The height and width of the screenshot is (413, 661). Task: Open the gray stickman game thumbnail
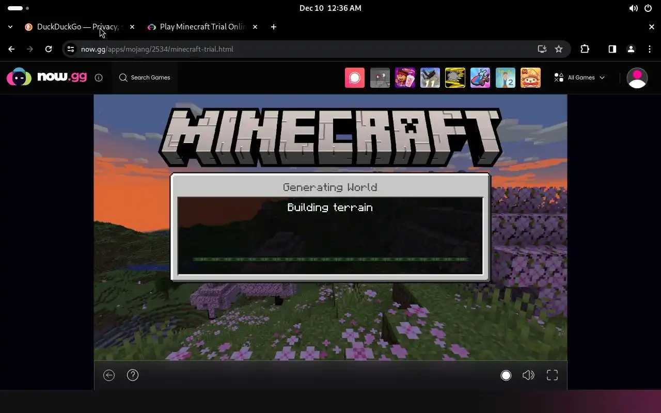pos(380,77)
